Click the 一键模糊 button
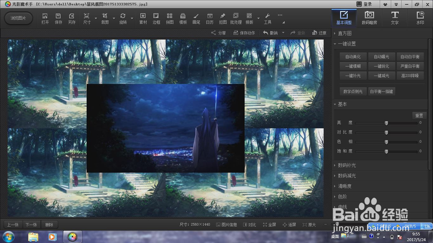Viewport: 433px width, 243px height. click(353, 66)
